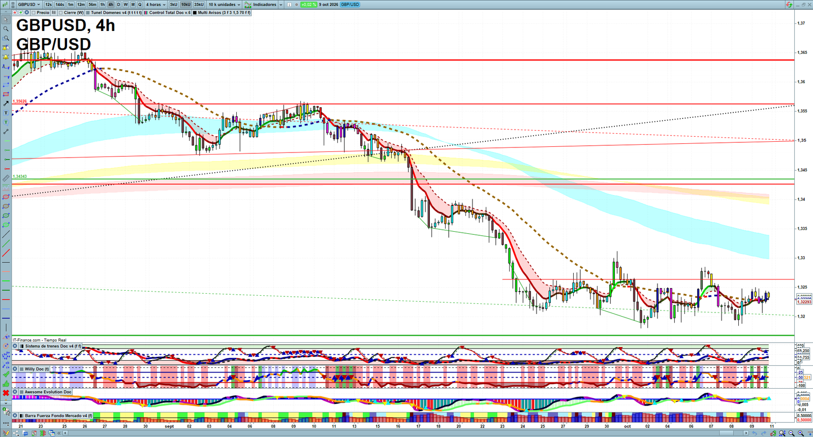Close the Barra Fuerza Fondo Mercado panel

tap(15, 416)
